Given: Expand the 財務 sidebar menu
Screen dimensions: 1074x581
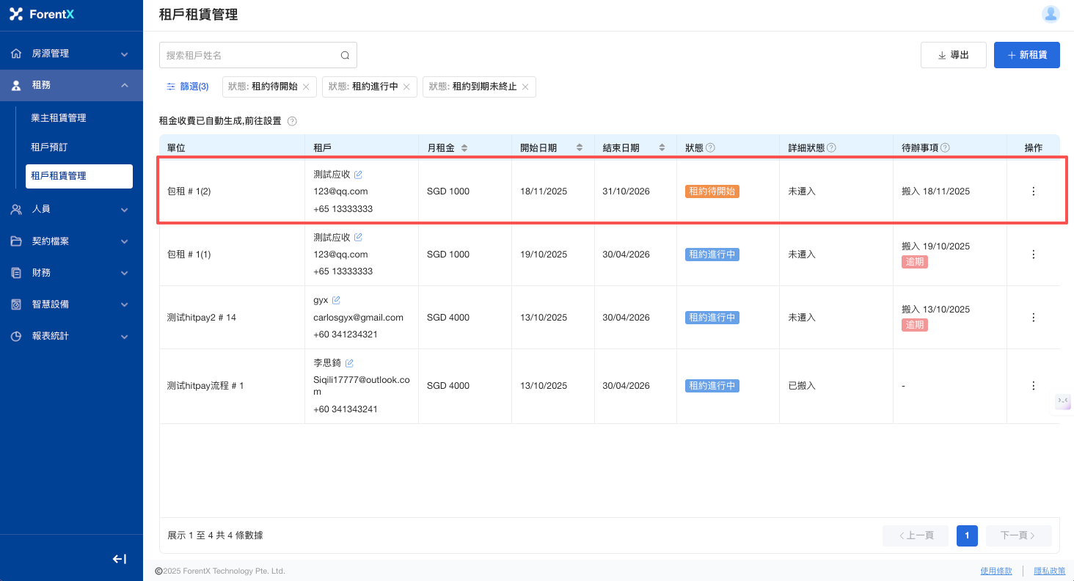Looking at the screenshot, I should click(x=71, y=273).
